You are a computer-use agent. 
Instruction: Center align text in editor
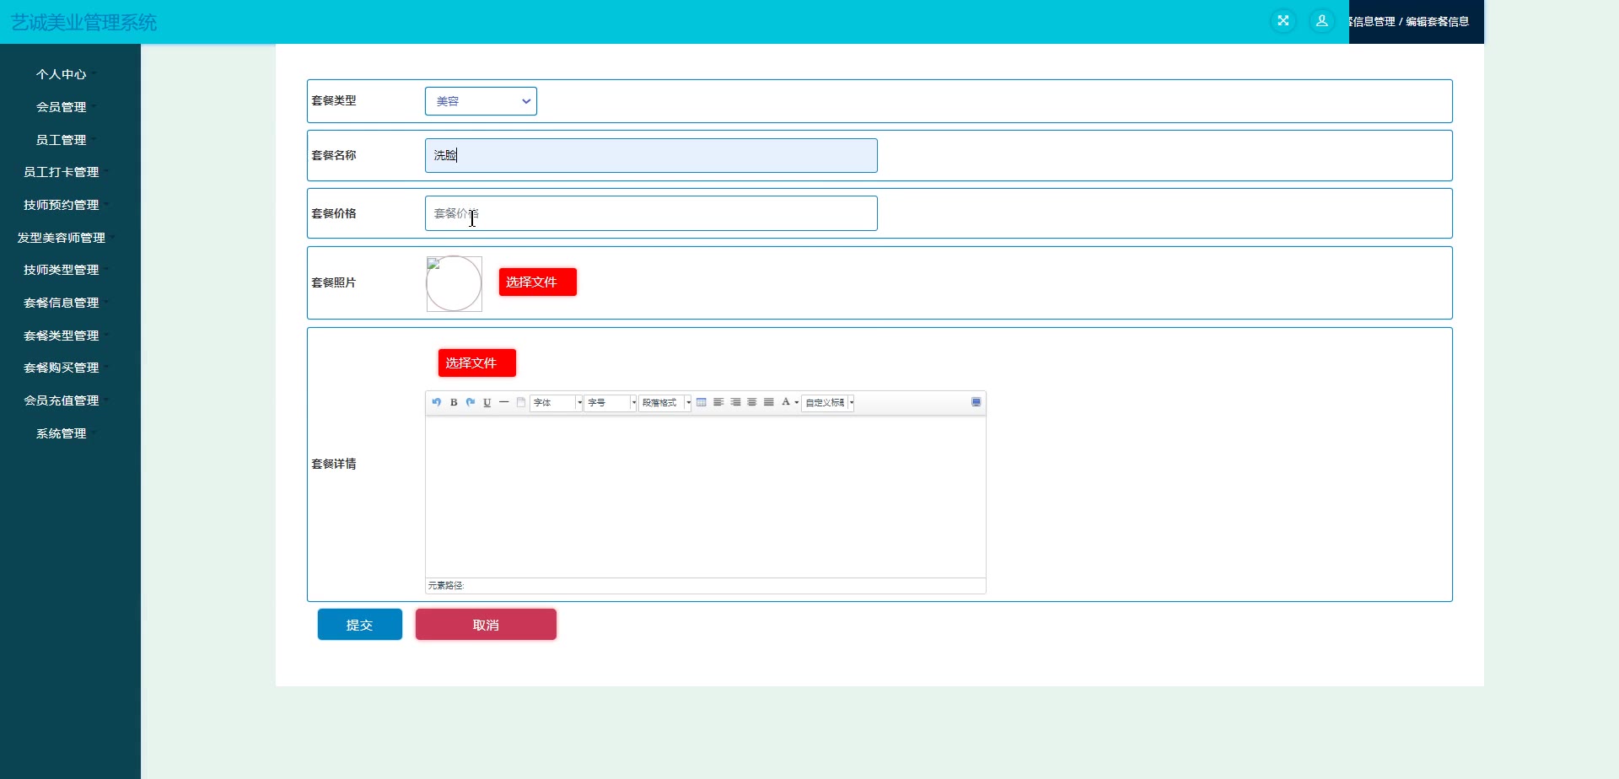tap(752, 402)
